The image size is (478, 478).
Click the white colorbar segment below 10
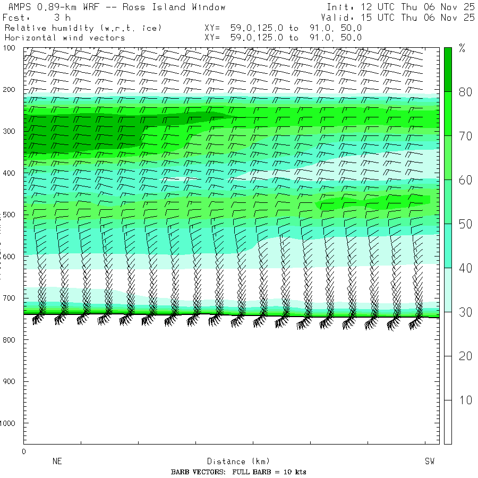(x=448, y=422)
